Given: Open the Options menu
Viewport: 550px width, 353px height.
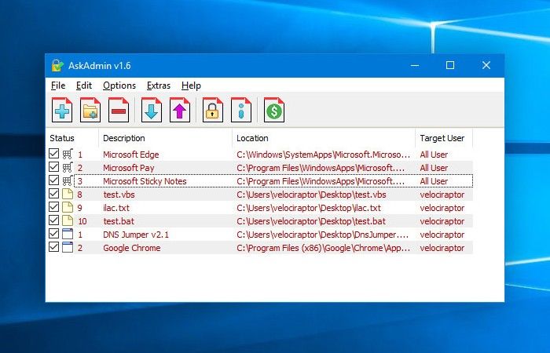Looking at the screenshot, I should point(119,86).
